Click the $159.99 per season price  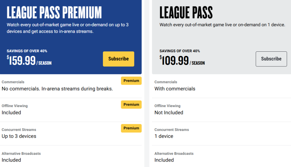point(28,61)
